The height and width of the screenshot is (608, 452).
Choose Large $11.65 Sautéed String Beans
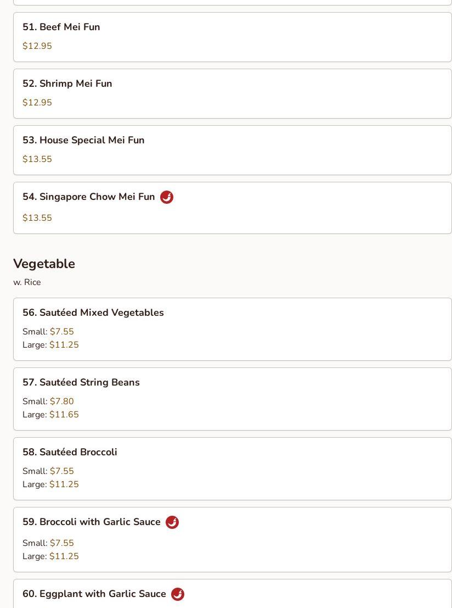50,415
